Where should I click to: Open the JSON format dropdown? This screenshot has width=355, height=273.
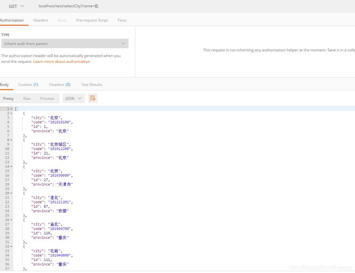pyautogui.click(x=73, y=98)
